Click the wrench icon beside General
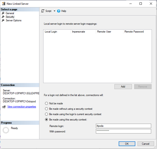 [x=3, y=13]
